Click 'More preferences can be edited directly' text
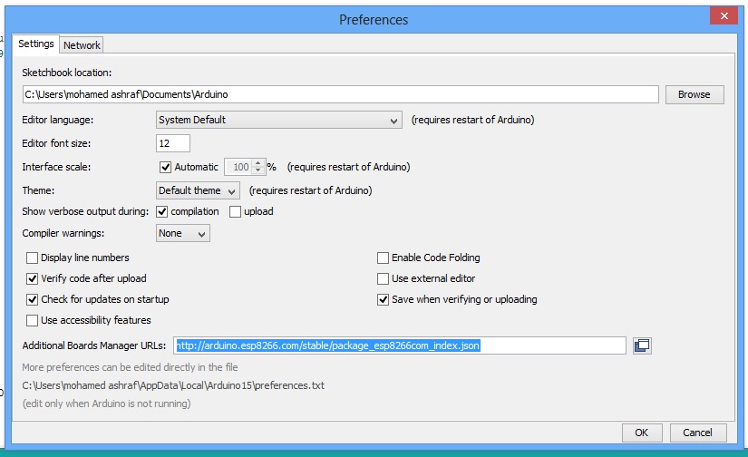This screenshot has height=457, width=748. click(x=130, y=367)
